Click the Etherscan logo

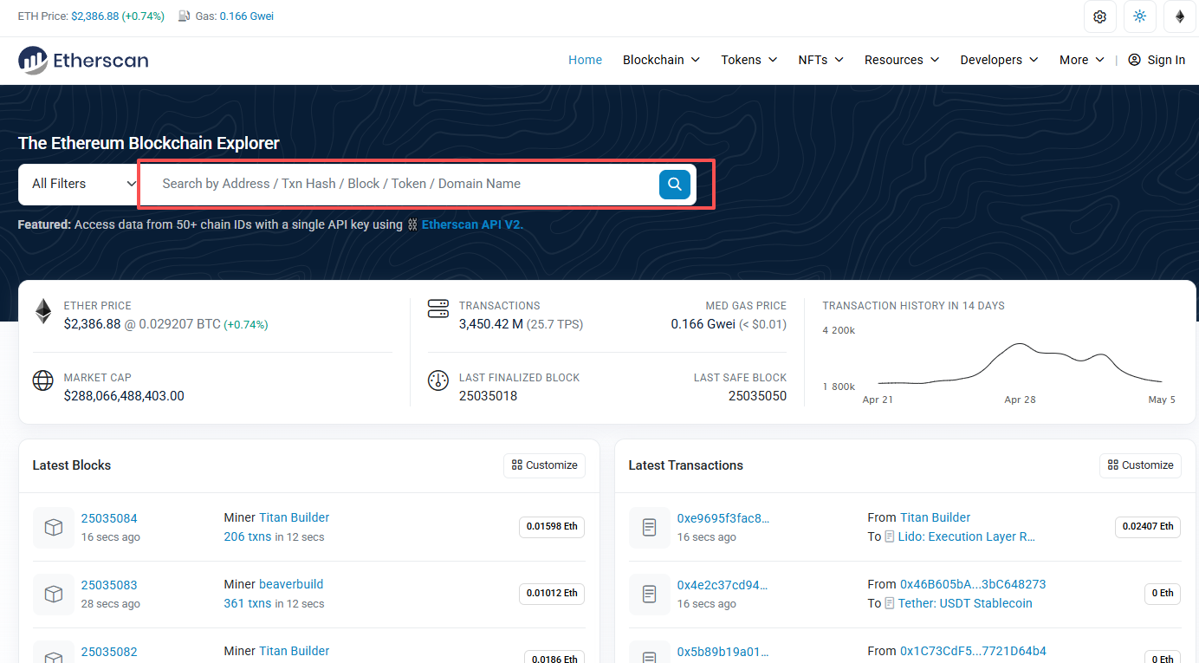pyautogui.click(x=83, y=60)
